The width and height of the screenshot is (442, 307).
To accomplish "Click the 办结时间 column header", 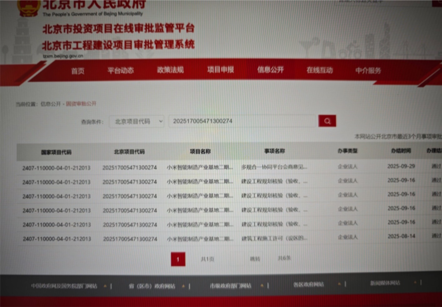I will [x=401, y=151].
